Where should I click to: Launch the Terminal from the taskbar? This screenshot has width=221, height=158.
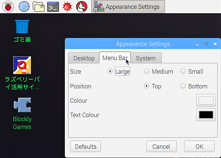pos(53,7)
